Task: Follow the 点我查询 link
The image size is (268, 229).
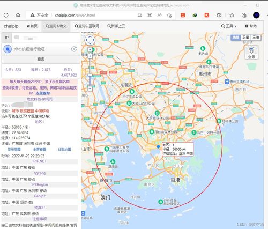Action: point(43,93)
